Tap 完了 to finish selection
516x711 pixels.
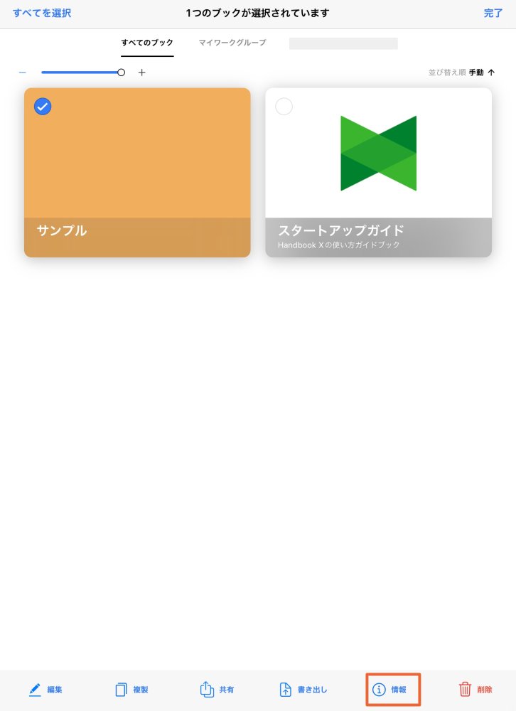pos(493,13)
